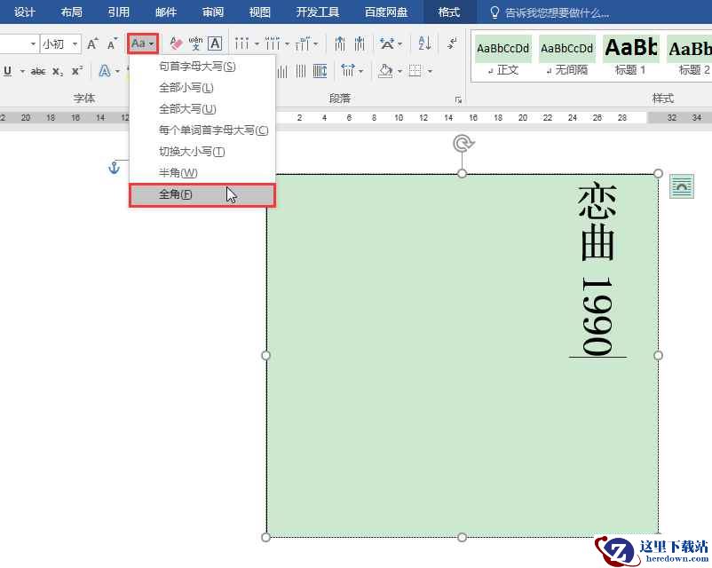Click the Multilevel List icon
Screen dimensions: 712x568
303,44
